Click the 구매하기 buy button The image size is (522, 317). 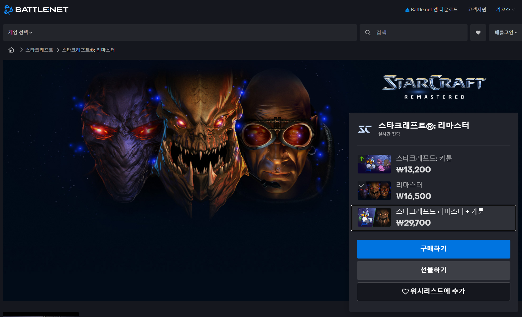(434, 249)
